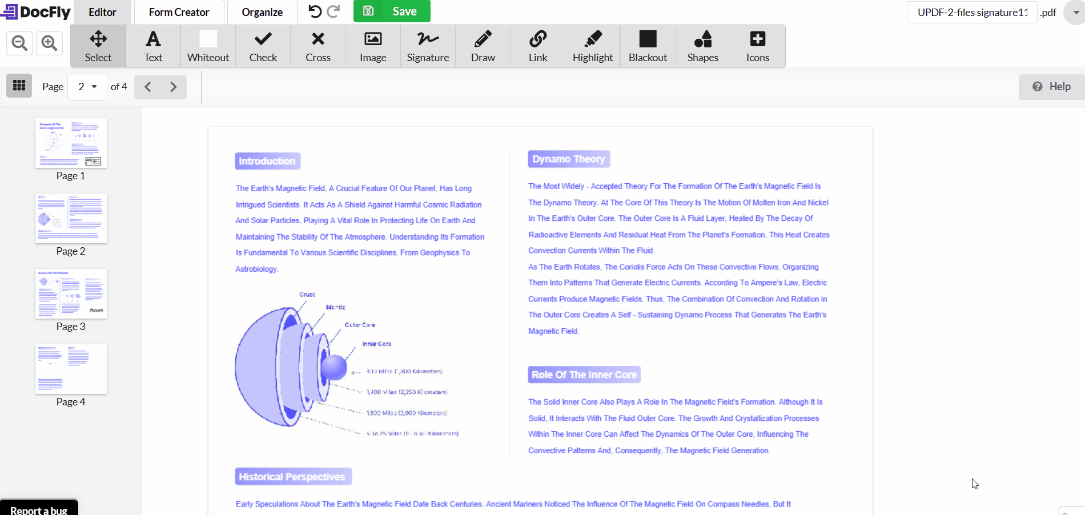
Task: Activate the Whiteout tool
Action: pos(208,46)
